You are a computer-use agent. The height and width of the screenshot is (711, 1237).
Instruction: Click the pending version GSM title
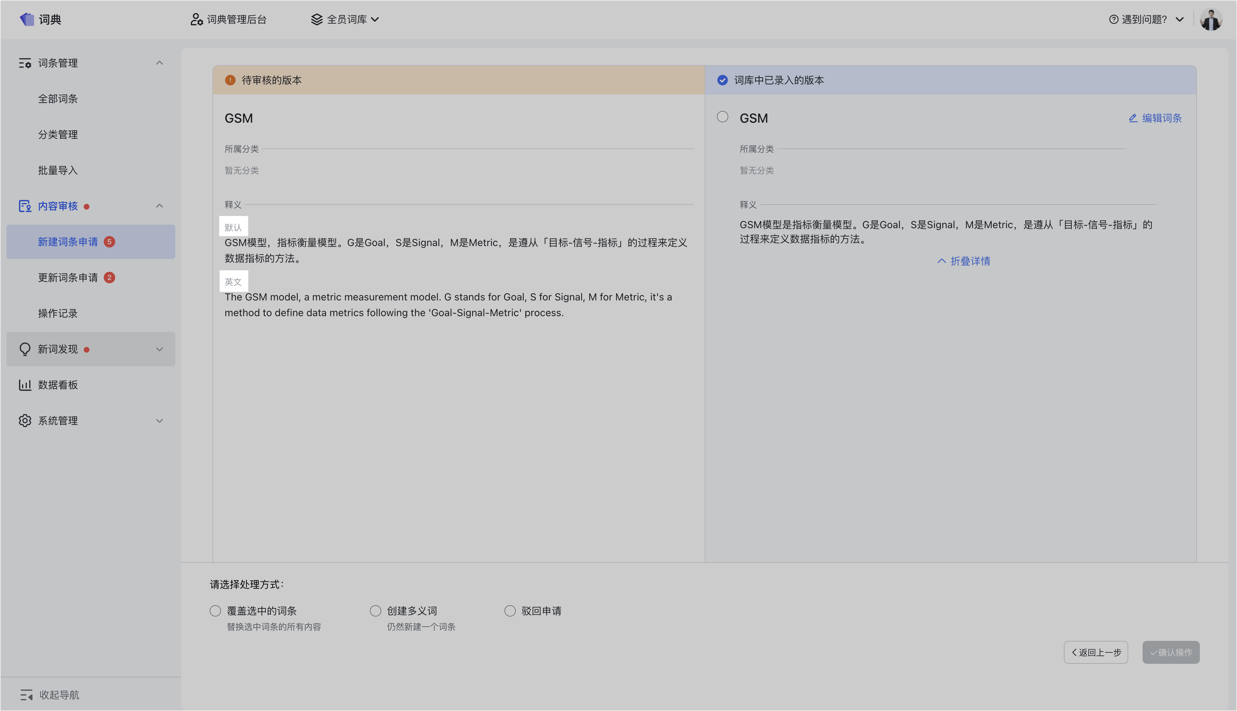click(239, 118)
